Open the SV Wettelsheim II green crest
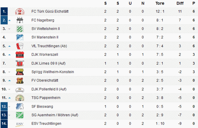The width and height of the screenshot is (198, 128). [x=20, y=29]
